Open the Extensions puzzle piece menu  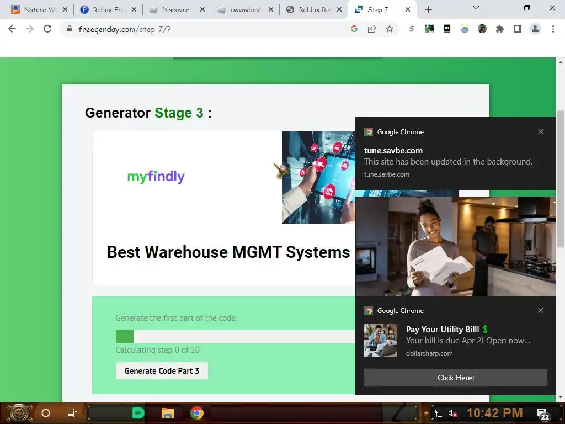coord(499,29)
